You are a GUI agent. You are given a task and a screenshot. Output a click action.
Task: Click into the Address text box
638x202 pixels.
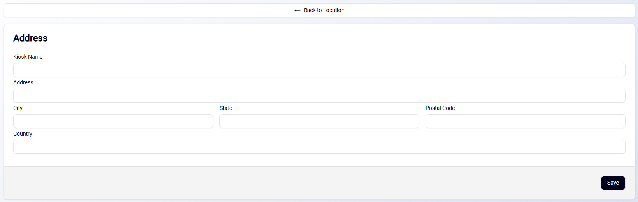click(x=319, y=96)
